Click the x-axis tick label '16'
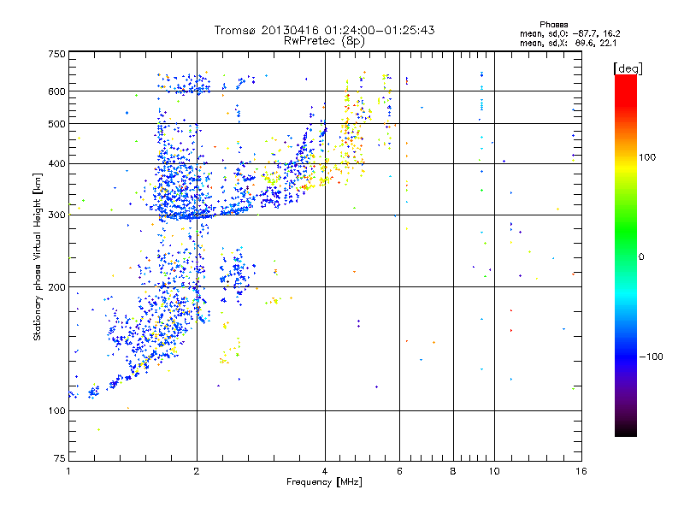684x513 pixels. click(581, 471)
